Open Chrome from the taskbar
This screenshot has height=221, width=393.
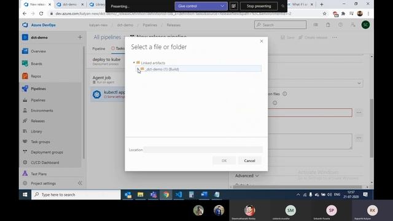(x=166, y=195)
